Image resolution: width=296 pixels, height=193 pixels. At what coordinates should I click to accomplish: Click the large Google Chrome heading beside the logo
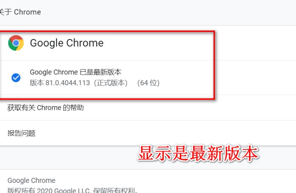67,43
